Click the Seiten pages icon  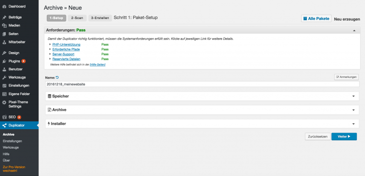[x=4, y=34]
